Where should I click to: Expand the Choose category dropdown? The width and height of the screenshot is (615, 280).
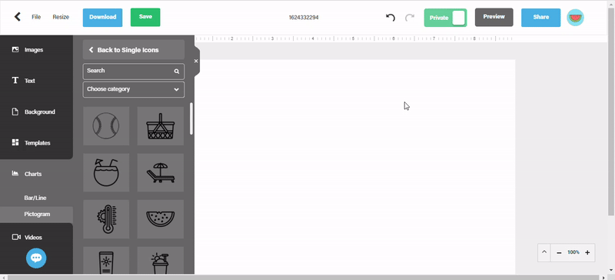click(x=133, y=89)
